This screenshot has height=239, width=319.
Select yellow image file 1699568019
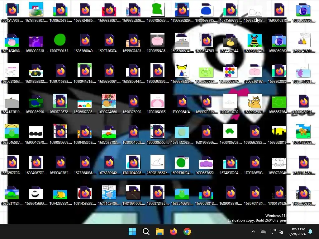point(279,134)
